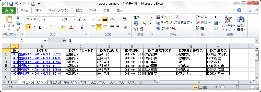This screenshot has width=261, height=92.
Task: Open link 出張伺い - 2011/09/01 11:09:57
Action: click(40, 62)
